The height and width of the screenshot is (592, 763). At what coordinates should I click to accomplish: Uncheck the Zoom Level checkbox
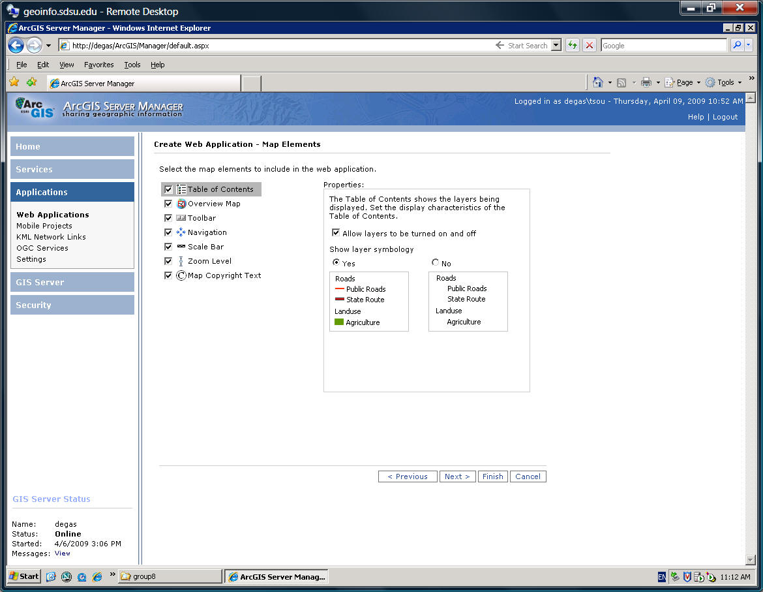pyautogui.click(x=168, y=261)
